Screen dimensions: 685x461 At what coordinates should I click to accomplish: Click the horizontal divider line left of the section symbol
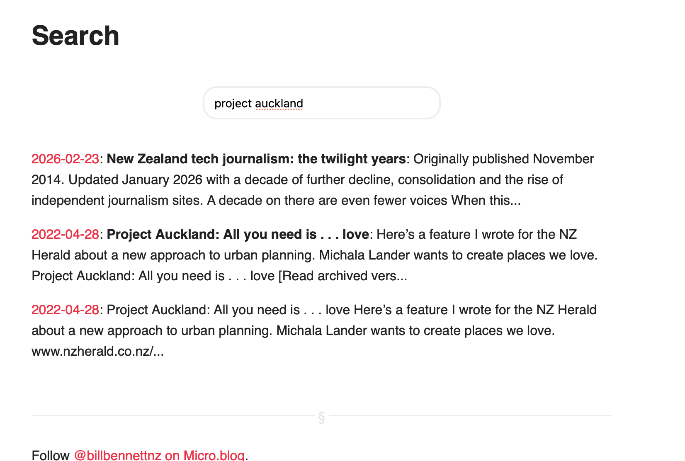pyautogui.click(x=166, y=416)
